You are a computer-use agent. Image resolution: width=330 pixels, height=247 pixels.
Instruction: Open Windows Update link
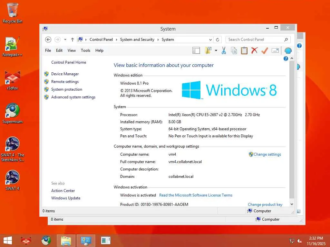[x=66, y=198]
